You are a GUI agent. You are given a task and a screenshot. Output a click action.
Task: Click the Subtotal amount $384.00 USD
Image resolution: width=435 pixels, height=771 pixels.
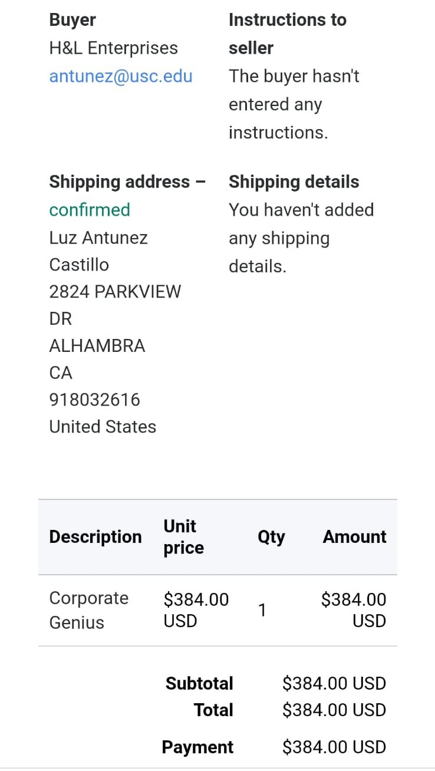pos(334,684)
